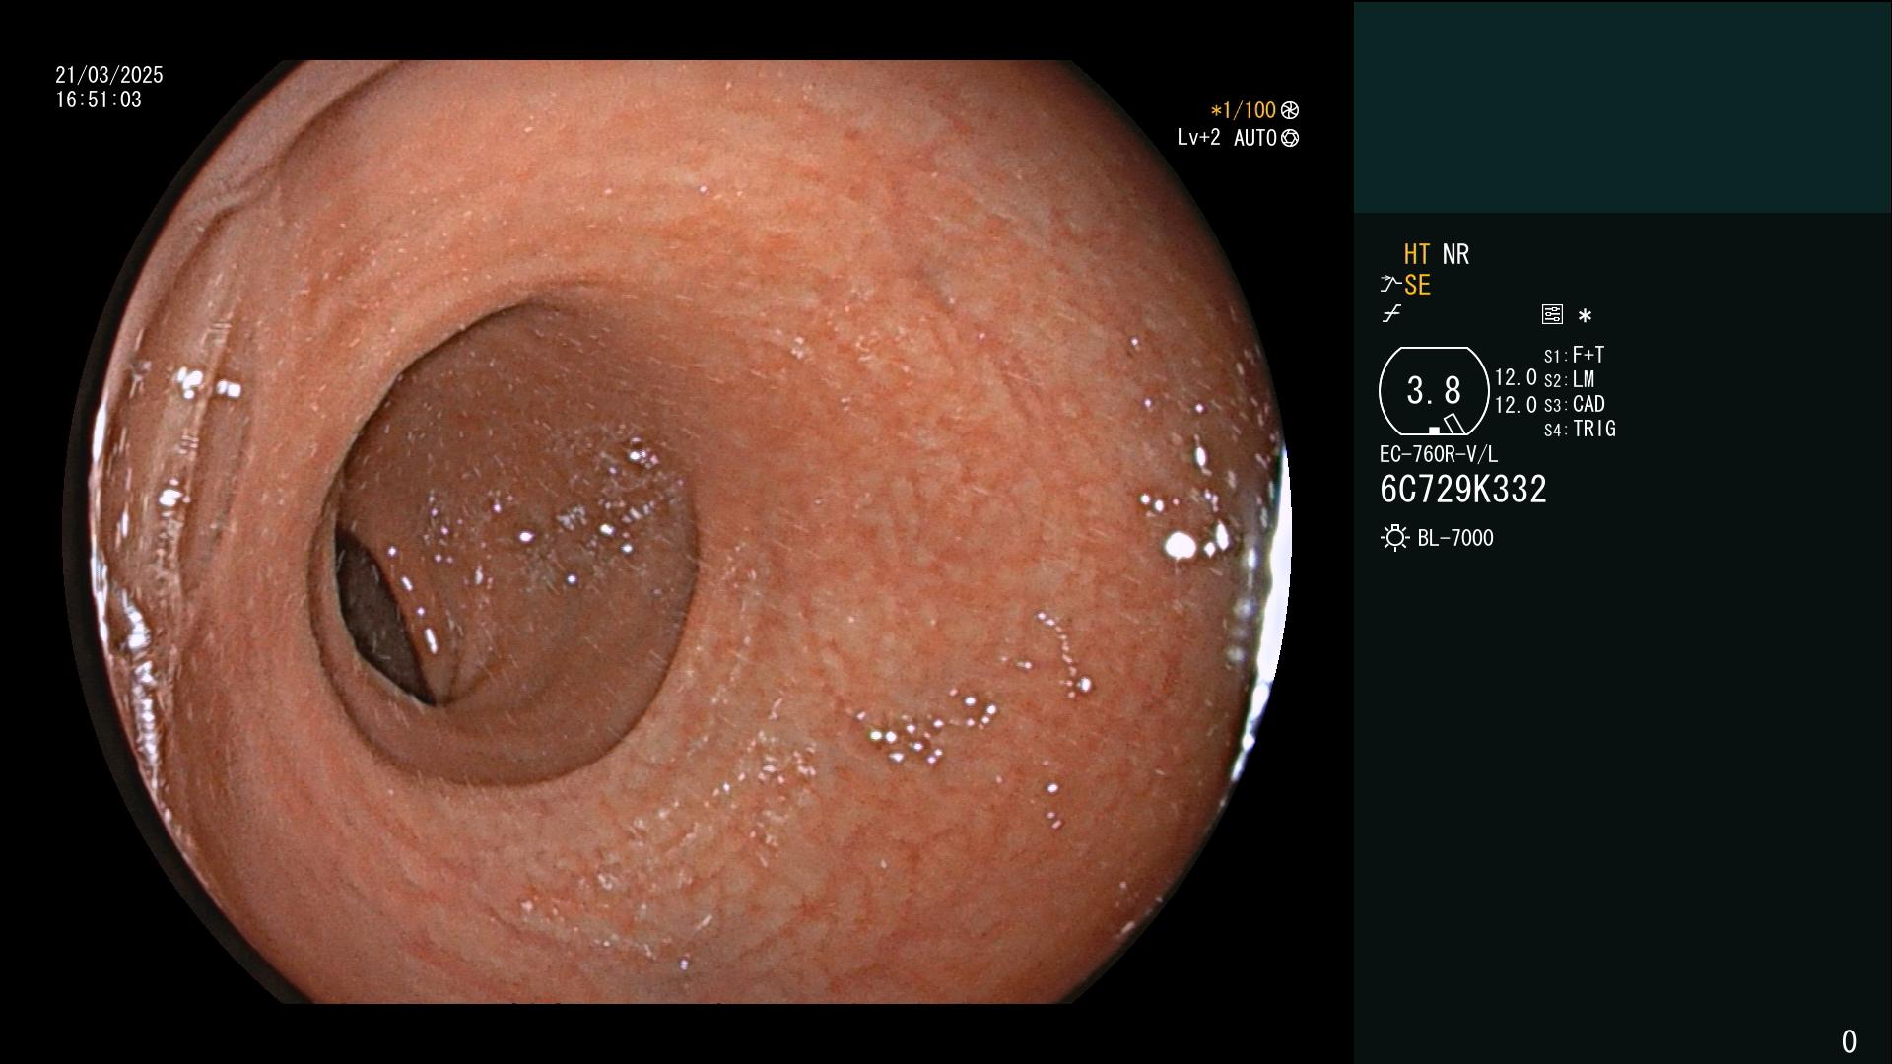The height and width of the screenshot is (1064, 1892).
Task: Click the S3: CAD switch assignment
Action: 1575,404
